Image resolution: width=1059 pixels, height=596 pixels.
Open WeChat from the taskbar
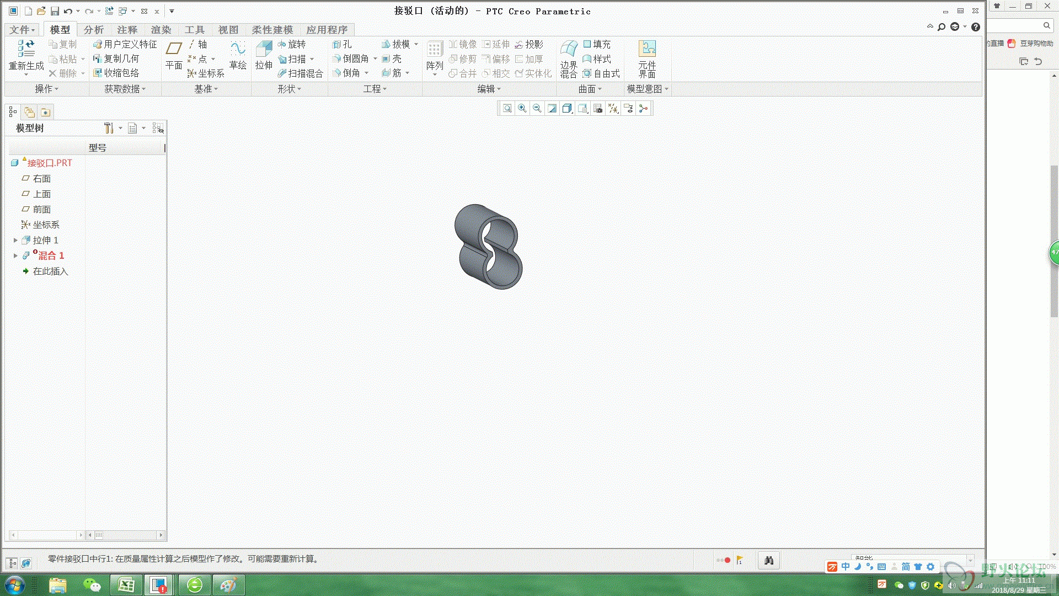point(92,585)
